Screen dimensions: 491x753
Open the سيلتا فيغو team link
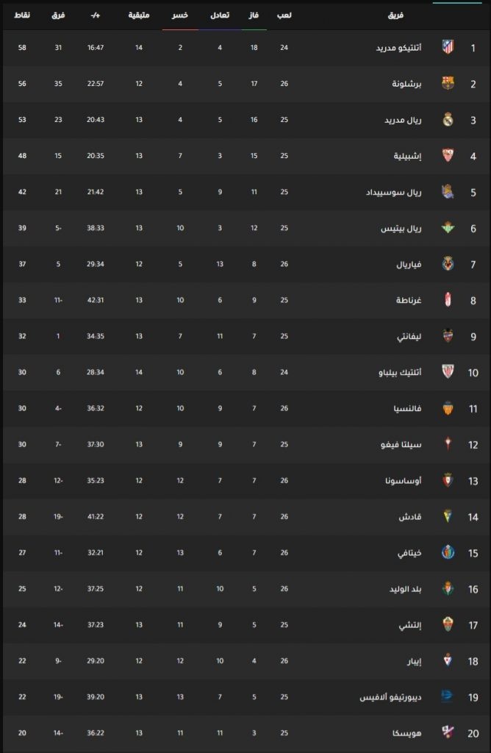tap(401, 444)
